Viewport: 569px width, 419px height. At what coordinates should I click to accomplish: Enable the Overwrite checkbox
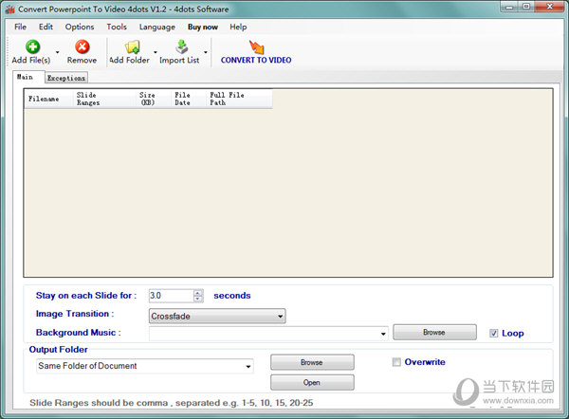[396, 362]
